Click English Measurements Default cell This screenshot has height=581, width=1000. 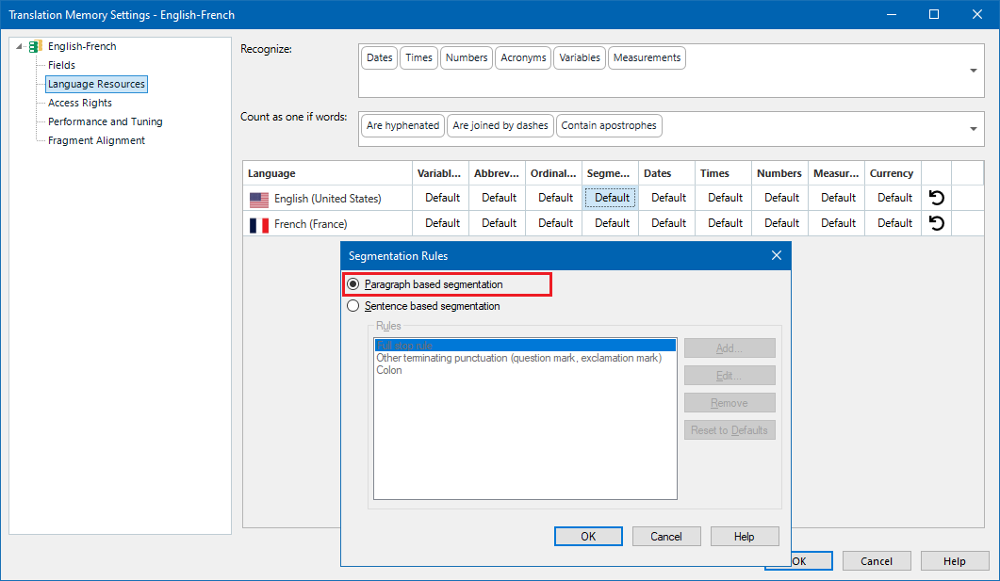point(838,198)
